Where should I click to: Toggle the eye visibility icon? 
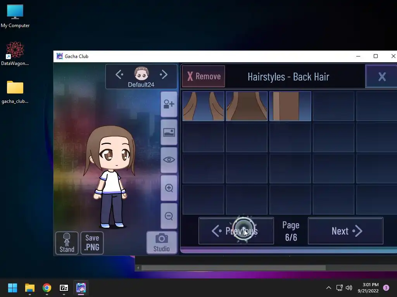pyautogui.click(x=169, y=160)
